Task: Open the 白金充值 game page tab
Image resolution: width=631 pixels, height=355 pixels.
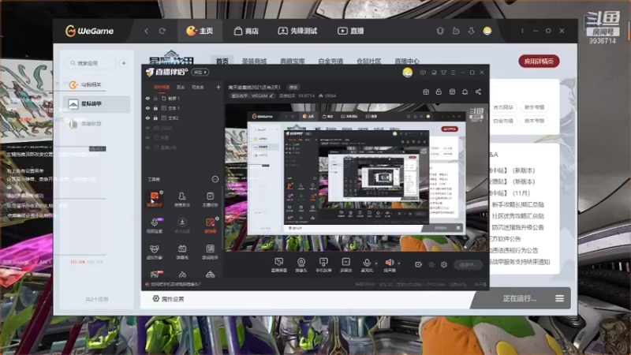Action: [x=330, y=62]
